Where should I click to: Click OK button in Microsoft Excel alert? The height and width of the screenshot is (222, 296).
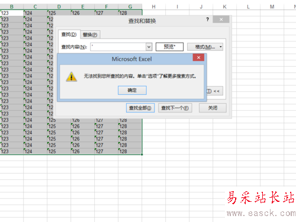click(132, 90)
